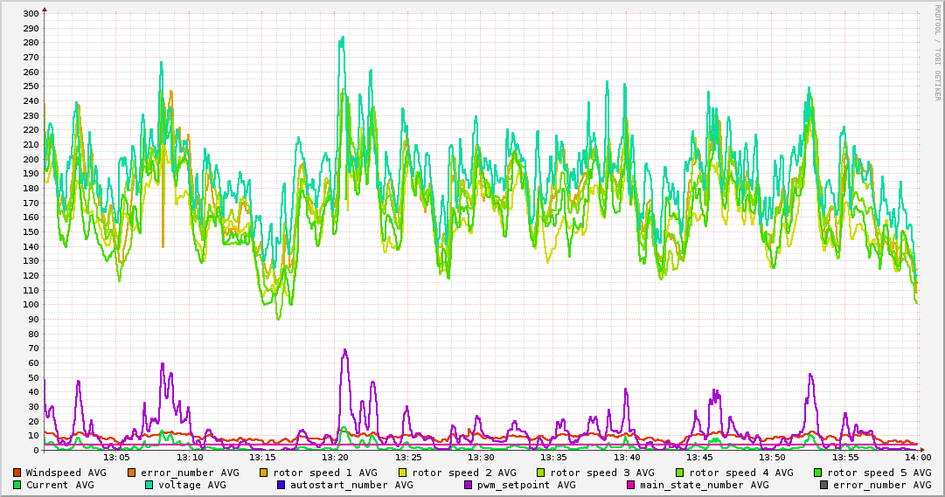The image size is (945, 497).
Task: Select the 'pwm_setpoint AVG' legend label
Action: (527, 485)
